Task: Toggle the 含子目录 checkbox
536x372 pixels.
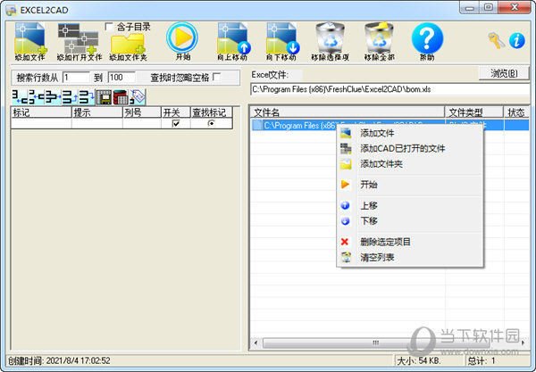Action: pyautogui.click(x=109, y=27)
